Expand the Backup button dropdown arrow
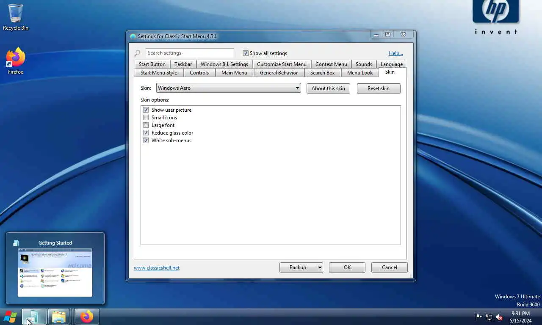The height and width of the screenshot is (325, 542). coord(319,267)
